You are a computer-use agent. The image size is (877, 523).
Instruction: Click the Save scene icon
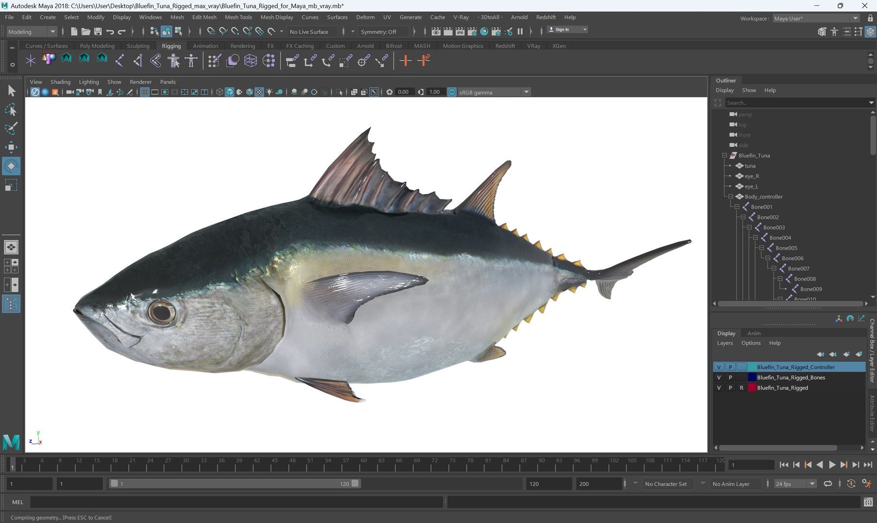tap(98, 31)
